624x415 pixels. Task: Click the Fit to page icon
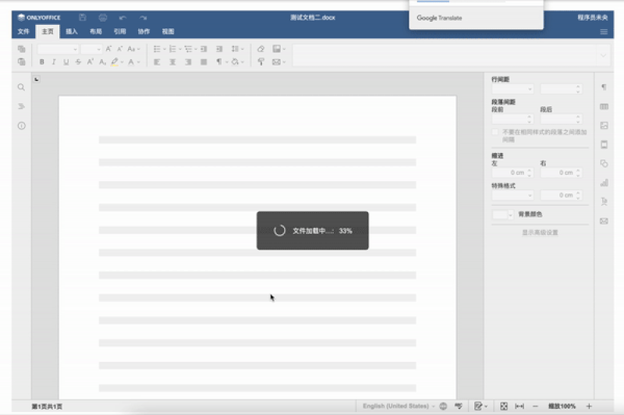pos(504,406)
